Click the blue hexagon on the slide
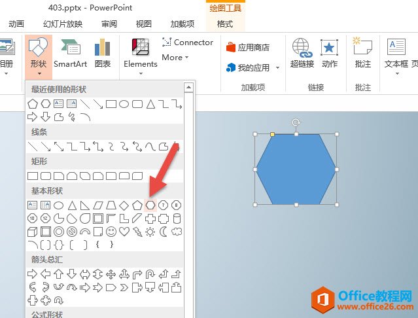Screen dimensions: 418x318 point(296,169)
